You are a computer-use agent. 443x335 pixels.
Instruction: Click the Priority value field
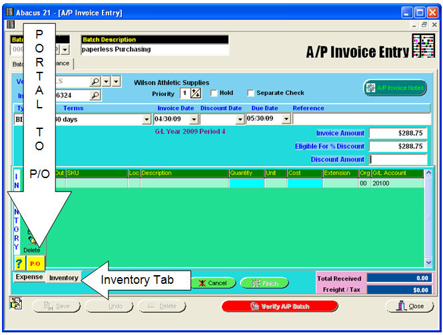[x=185, y=93]
